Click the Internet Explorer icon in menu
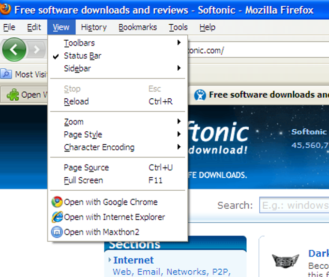This screenshot has height=277, width=329. point(57,217)
